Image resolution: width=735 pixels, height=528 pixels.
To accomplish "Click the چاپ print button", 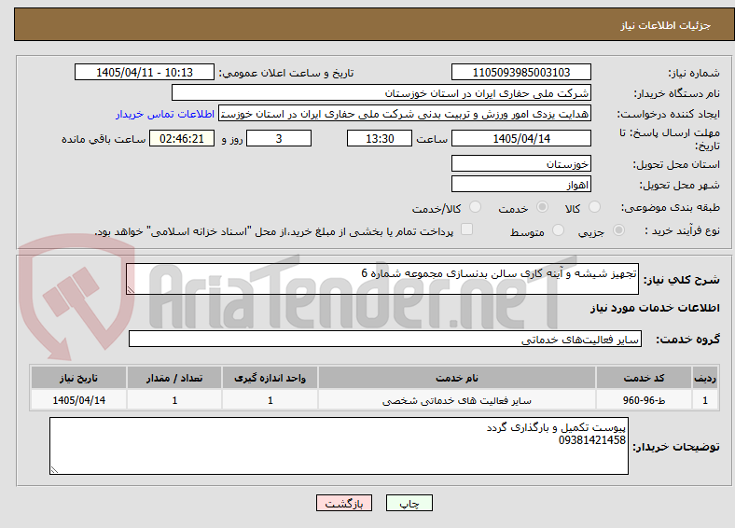I will 409,503.
